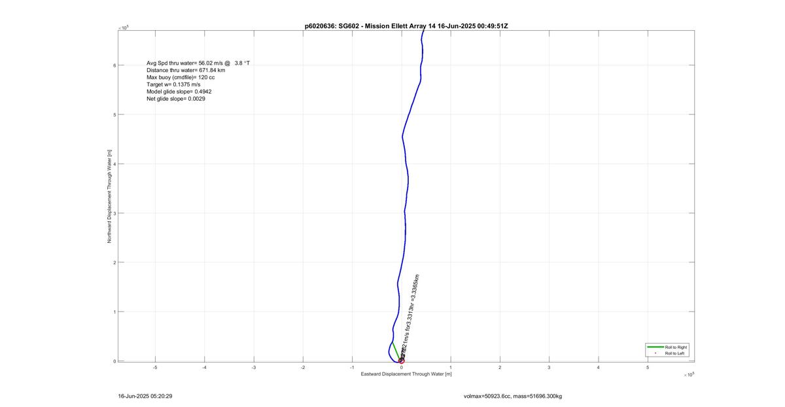Click x-axis tick label '-1'
This screenshot has width=785, height=407.
[x=352, y=368]
